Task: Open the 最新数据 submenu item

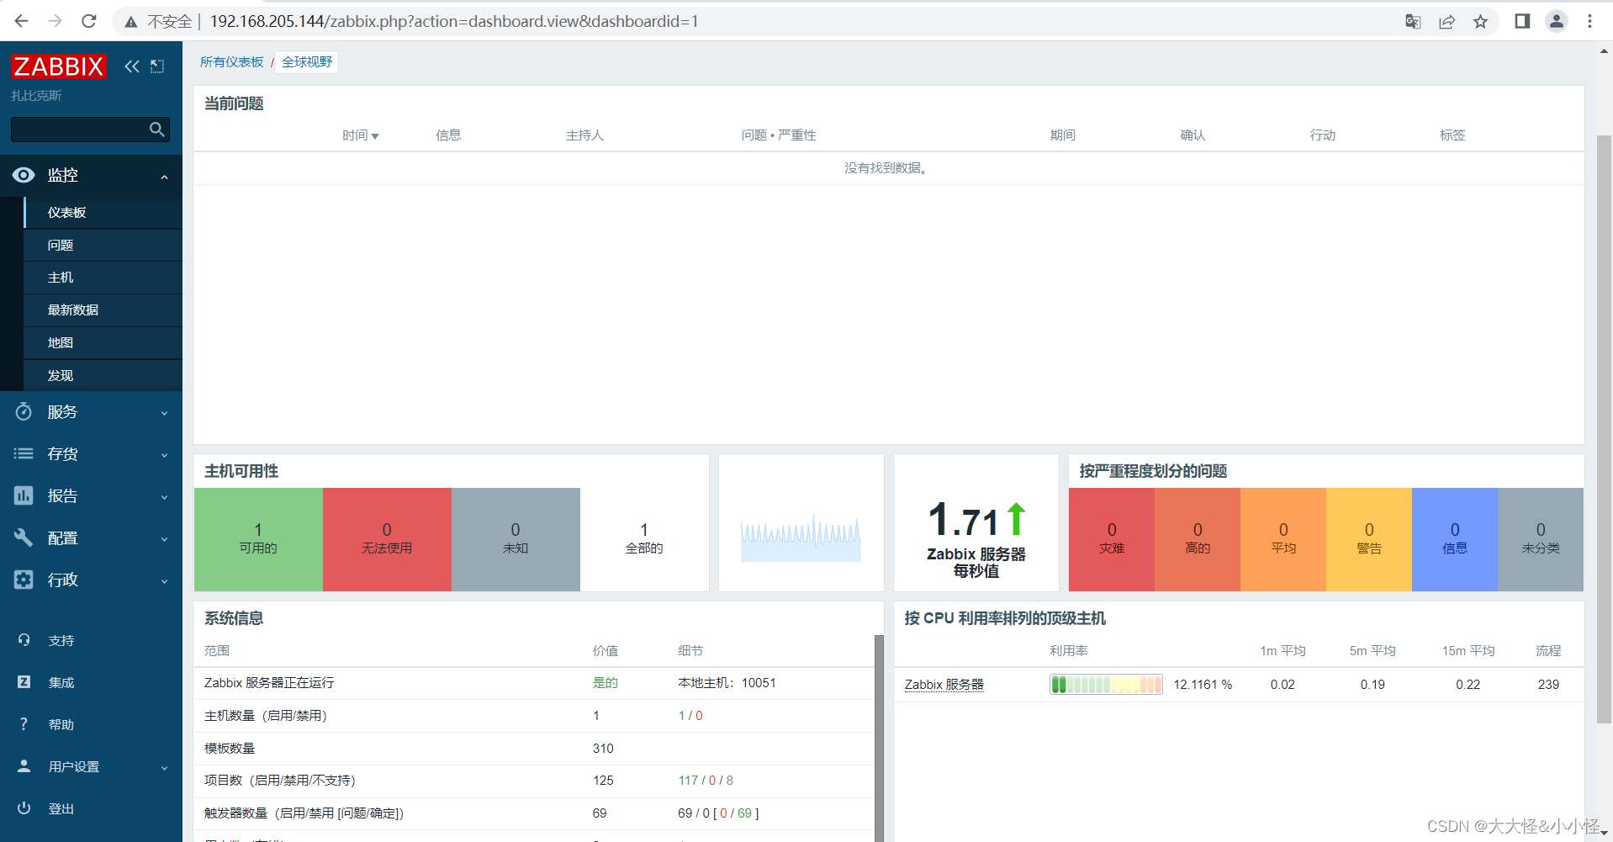Action: [103, 310]
